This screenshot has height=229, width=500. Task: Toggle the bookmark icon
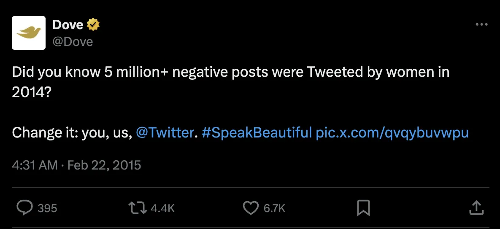(x=363, y=208)
